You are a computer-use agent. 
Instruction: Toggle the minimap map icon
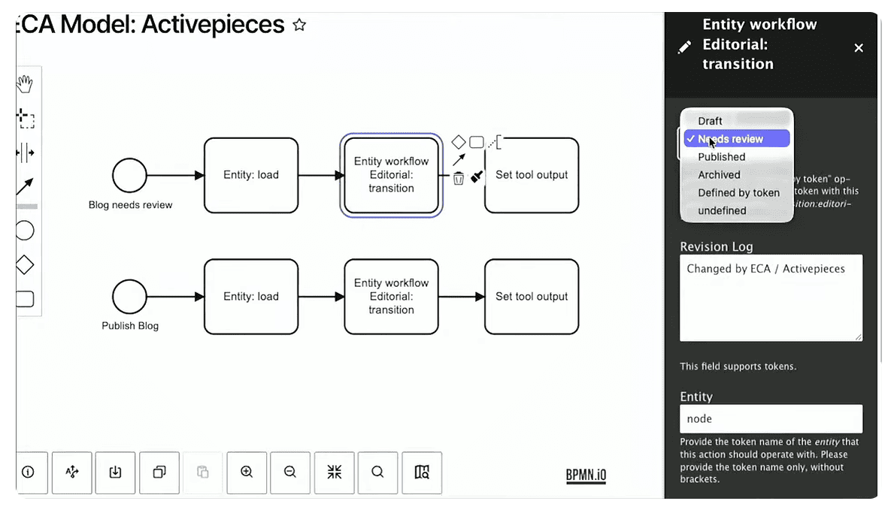point(422,472)
